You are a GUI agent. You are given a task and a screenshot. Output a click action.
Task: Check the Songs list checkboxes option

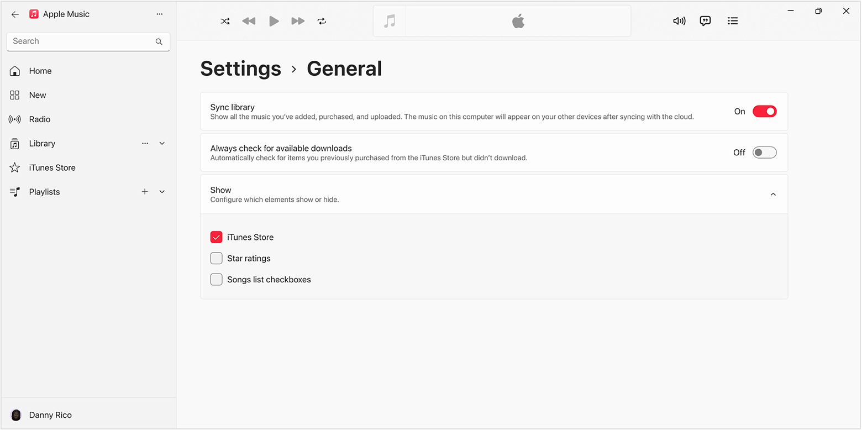pyautogui.click(x=216, y=280)
